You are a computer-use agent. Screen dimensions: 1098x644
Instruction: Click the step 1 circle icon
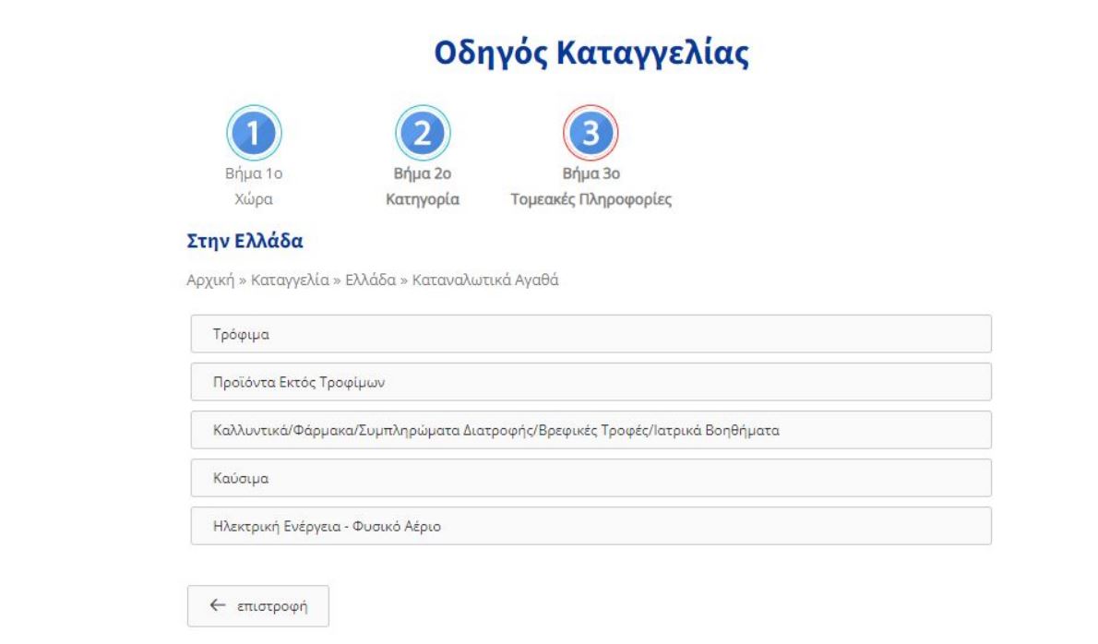pyautogui.click(x=255, y=133)
